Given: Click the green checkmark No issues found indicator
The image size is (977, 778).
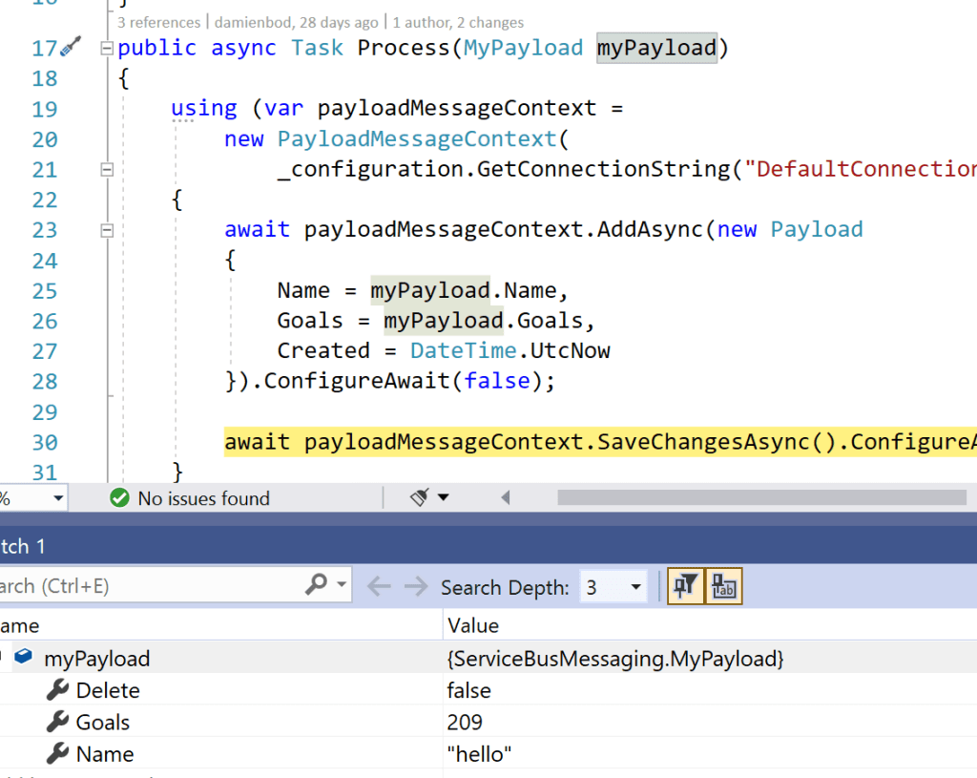Looking at the screenshot, I should [x=119, y=498].
